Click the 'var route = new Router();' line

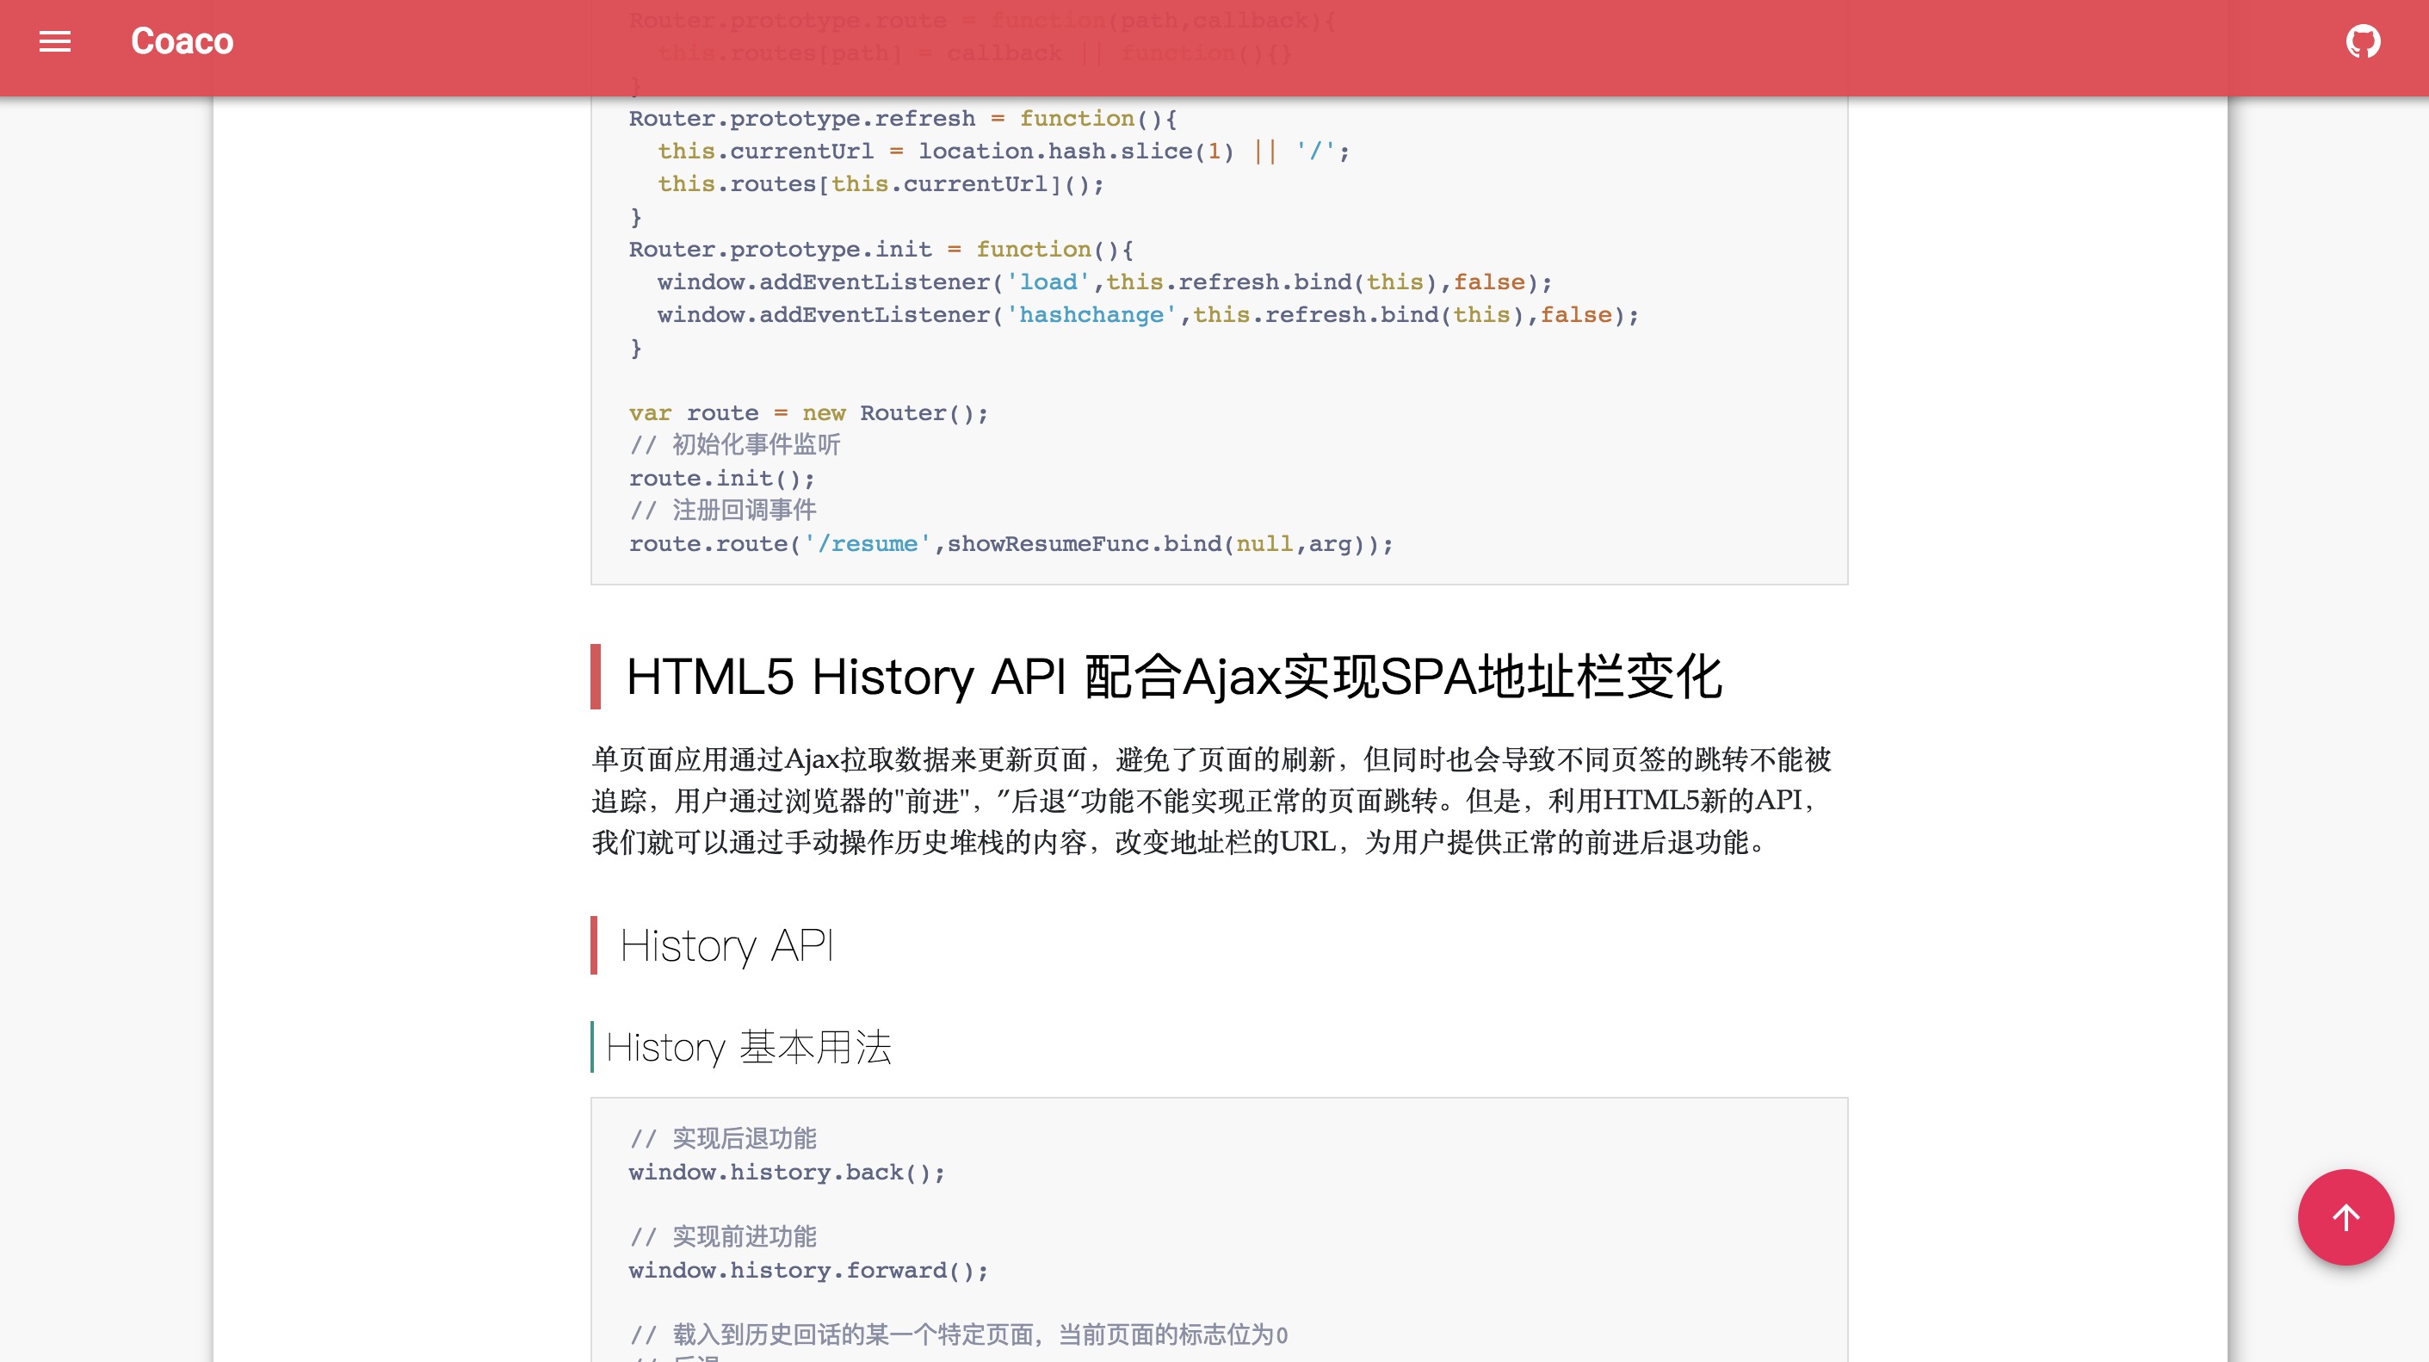(808, 413)
